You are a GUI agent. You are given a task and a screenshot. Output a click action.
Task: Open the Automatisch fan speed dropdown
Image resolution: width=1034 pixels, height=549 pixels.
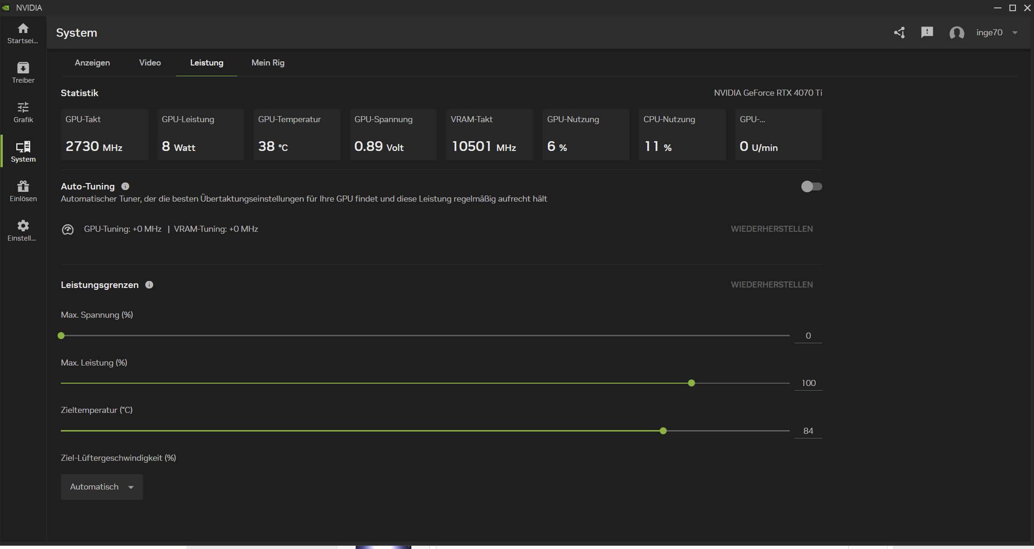102,487
